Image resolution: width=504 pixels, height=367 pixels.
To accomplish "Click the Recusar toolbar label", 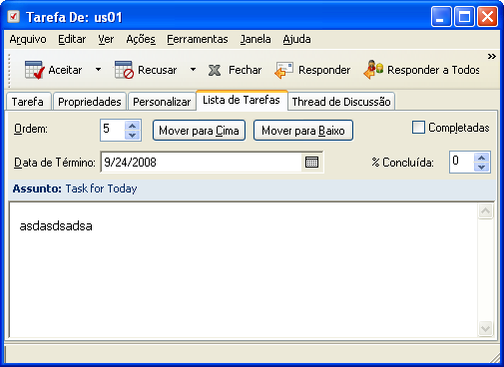I will point(158,70).
